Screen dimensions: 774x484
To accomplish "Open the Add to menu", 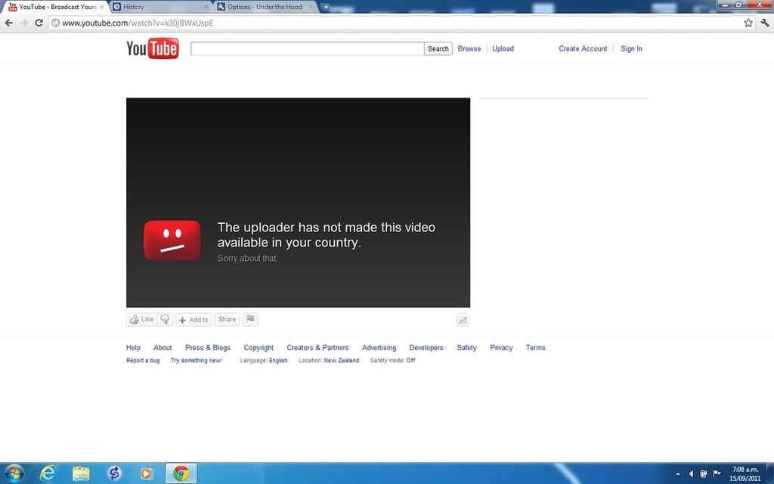I will (193, 320).
